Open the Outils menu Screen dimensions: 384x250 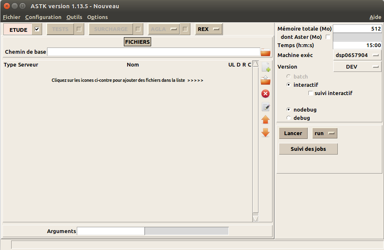tap(74, 17)
